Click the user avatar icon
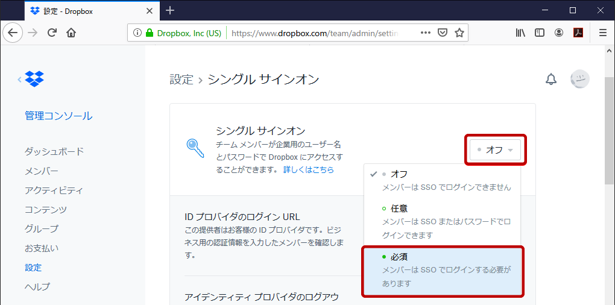615x305 pixels. 579,80
